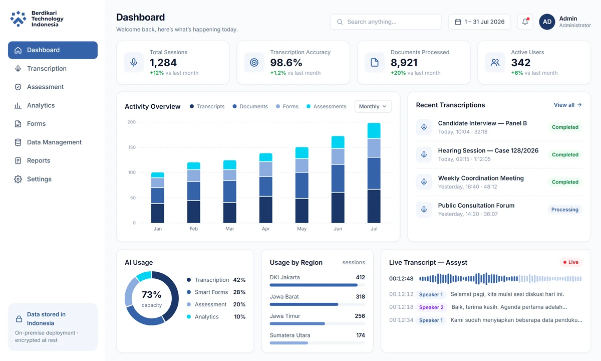This screenshot has width=601, height=361.
Task: Click the 98.6% accuracy value
Action: click(286, 63)
